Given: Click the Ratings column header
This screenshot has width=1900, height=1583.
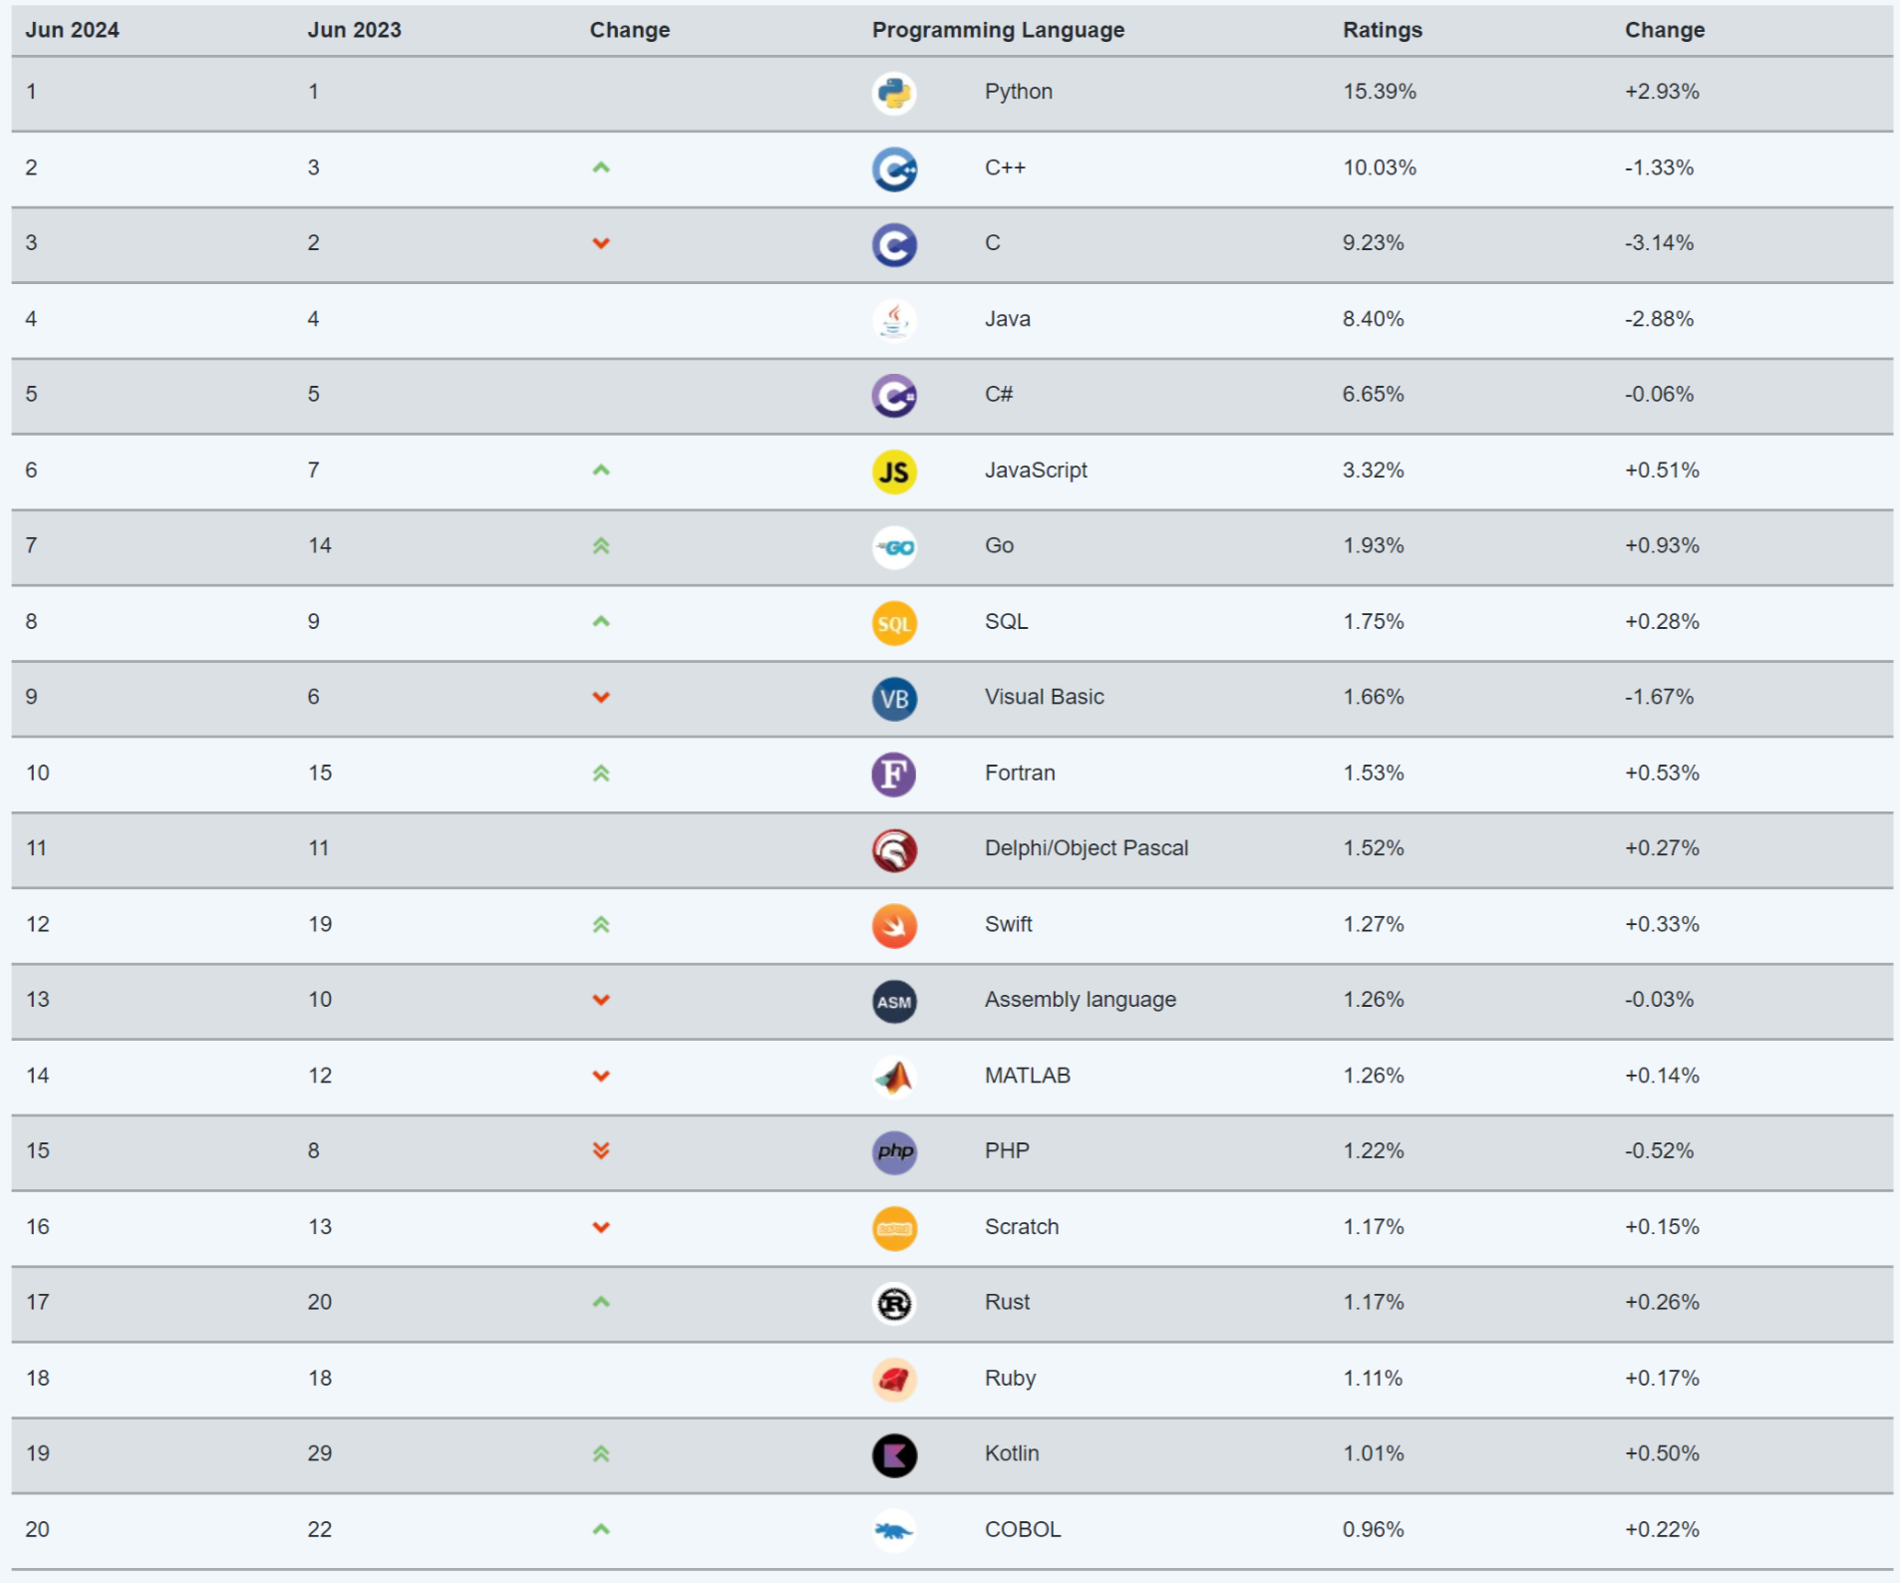Looking at the screenshot, I should [1382, 30].
